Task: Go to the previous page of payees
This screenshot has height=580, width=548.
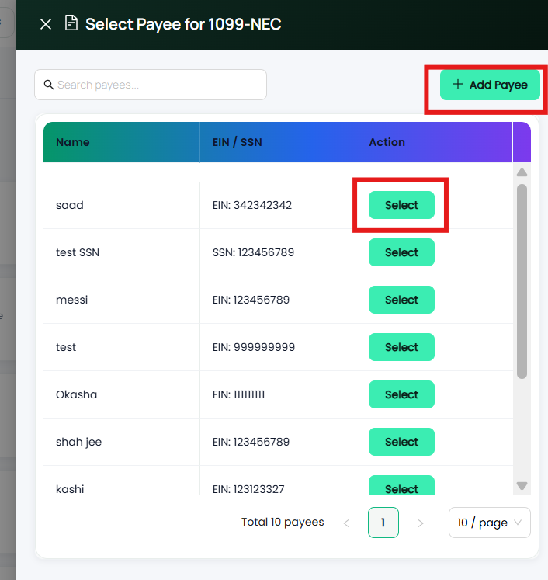Action: (x=346, y=523)
